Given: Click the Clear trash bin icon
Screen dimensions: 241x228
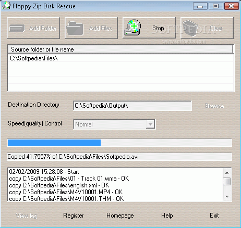Looking at the screenshot, I should pyautogui.click(x=190, y=28).
